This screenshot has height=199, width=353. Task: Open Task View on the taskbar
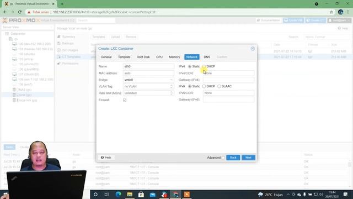(106, 194)
